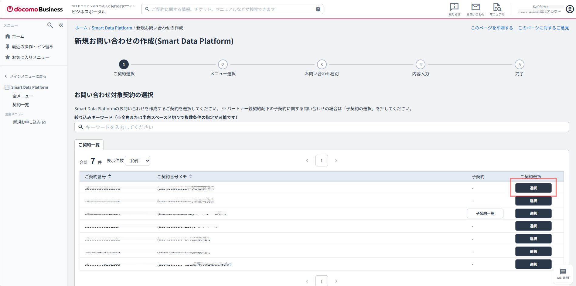Screen dimensions: 576x286
Task: Click 選択 in the row with 子契約一覧
Action: point(533,213)
